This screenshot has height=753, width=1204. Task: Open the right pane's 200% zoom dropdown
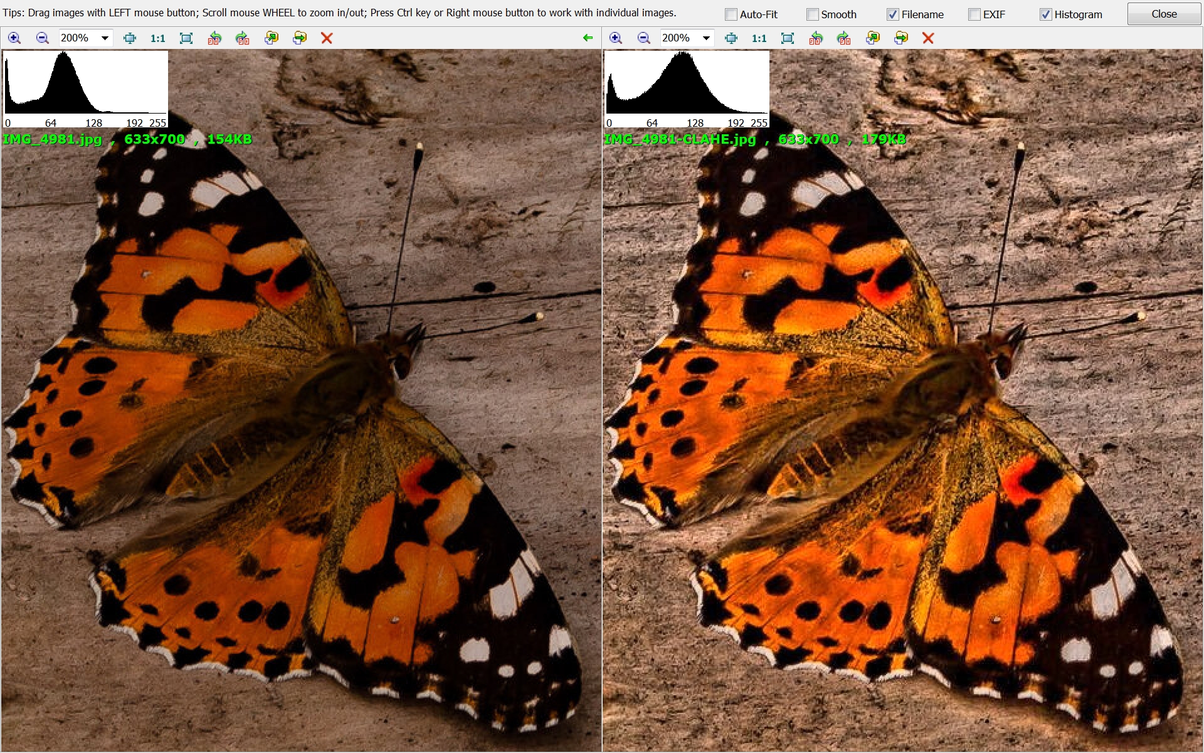click(706, 38)
